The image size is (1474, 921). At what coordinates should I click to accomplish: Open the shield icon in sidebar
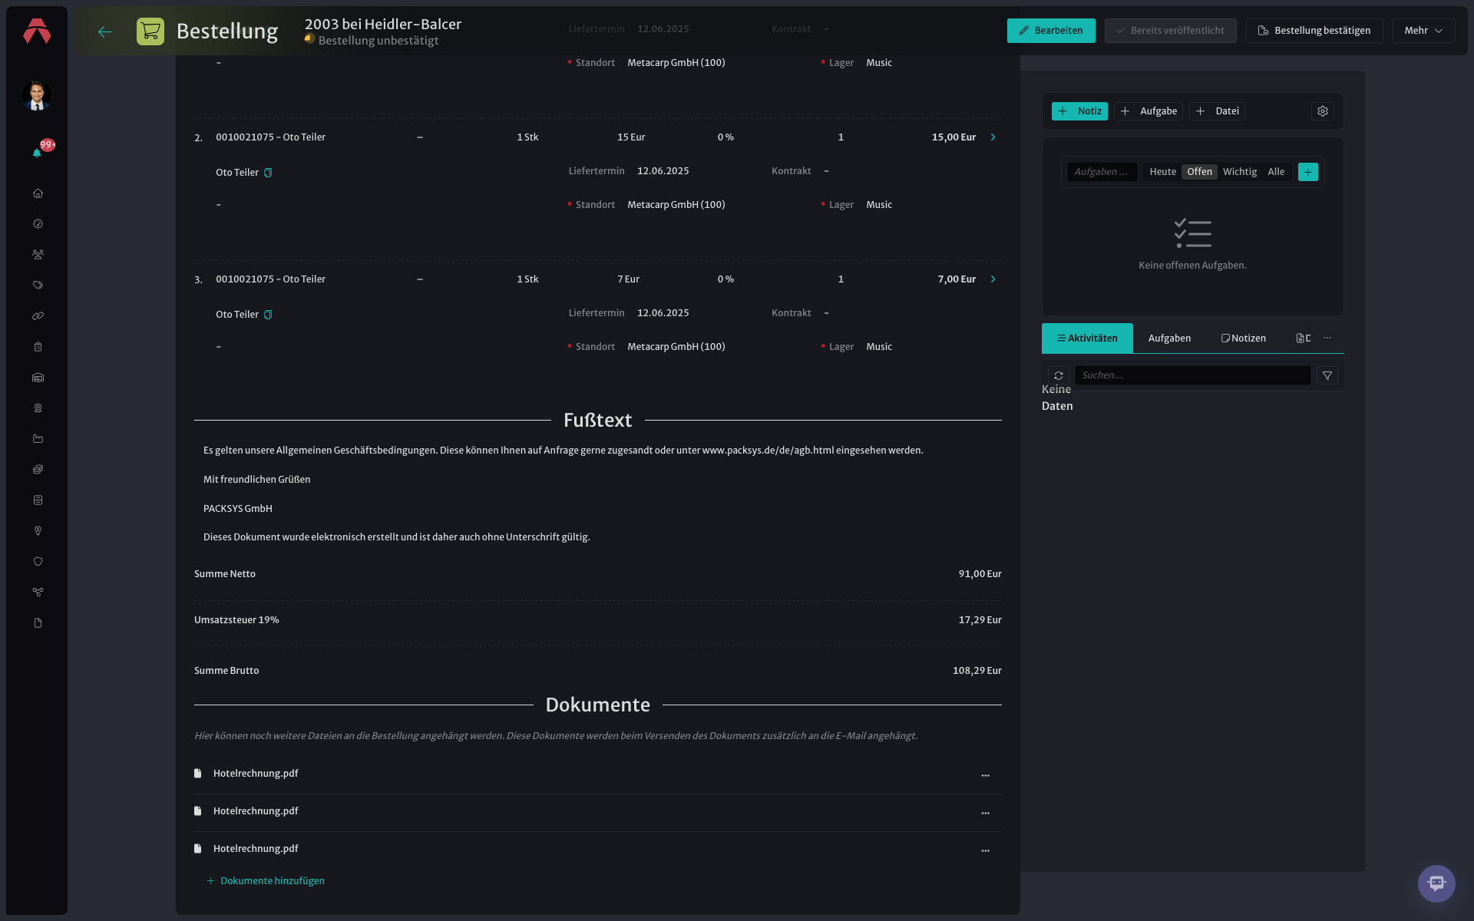pyautogui.click(x=38, y=562)
